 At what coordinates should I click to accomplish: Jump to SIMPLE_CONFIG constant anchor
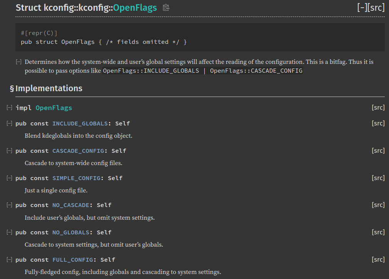point(77,178)
